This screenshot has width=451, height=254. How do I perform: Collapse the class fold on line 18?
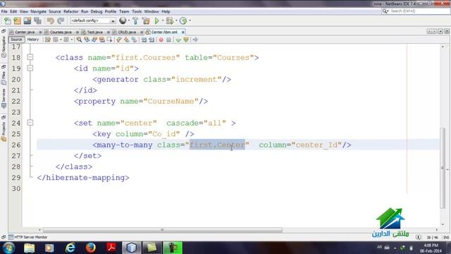30,57
